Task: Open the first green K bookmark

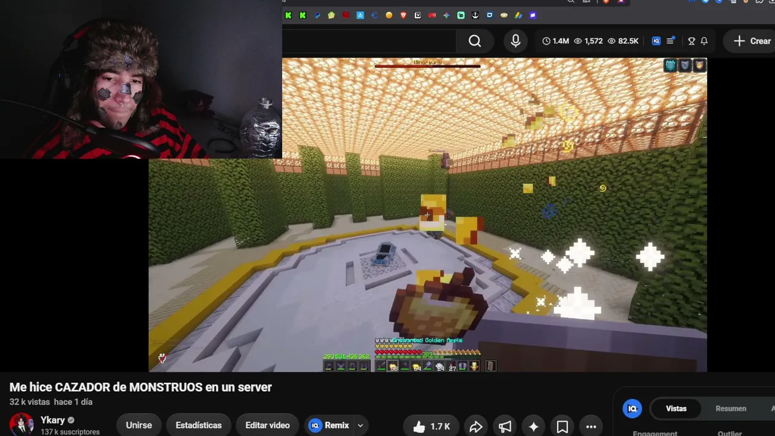Action: click(288, 15)
